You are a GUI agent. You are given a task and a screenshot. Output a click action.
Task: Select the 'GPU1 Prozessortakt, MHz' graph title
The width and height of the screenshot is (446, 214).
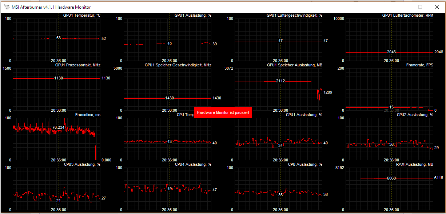click(x=78, y=65)
